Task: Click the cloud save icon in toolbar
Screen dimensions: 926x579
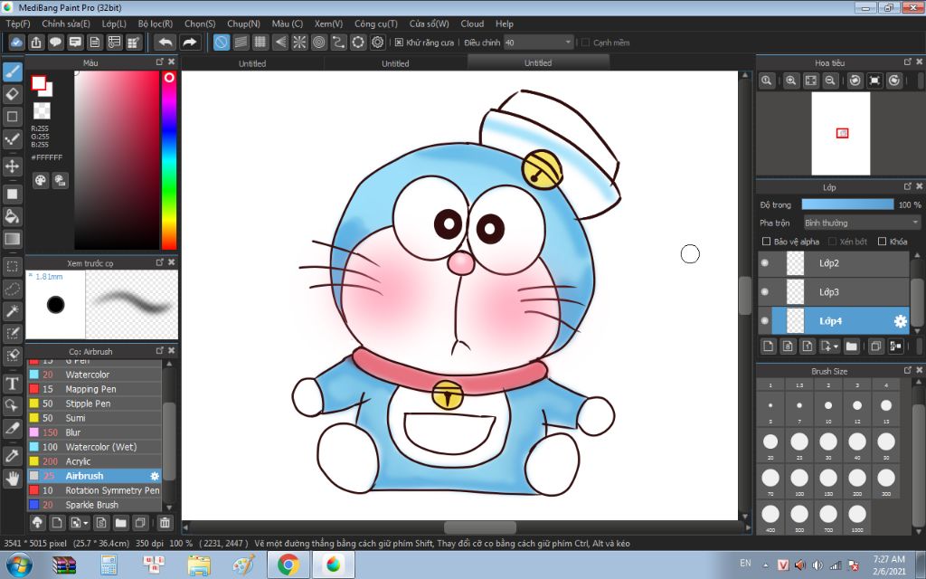Action: 16,43
